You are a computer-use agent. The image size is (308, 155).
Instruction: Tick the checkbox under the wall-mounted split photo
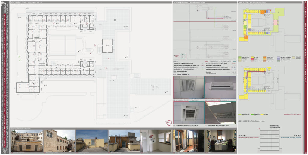pyautogui.click(x=206, y=100)
